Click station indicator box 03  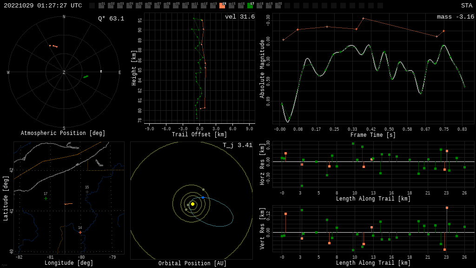(120, 6)
